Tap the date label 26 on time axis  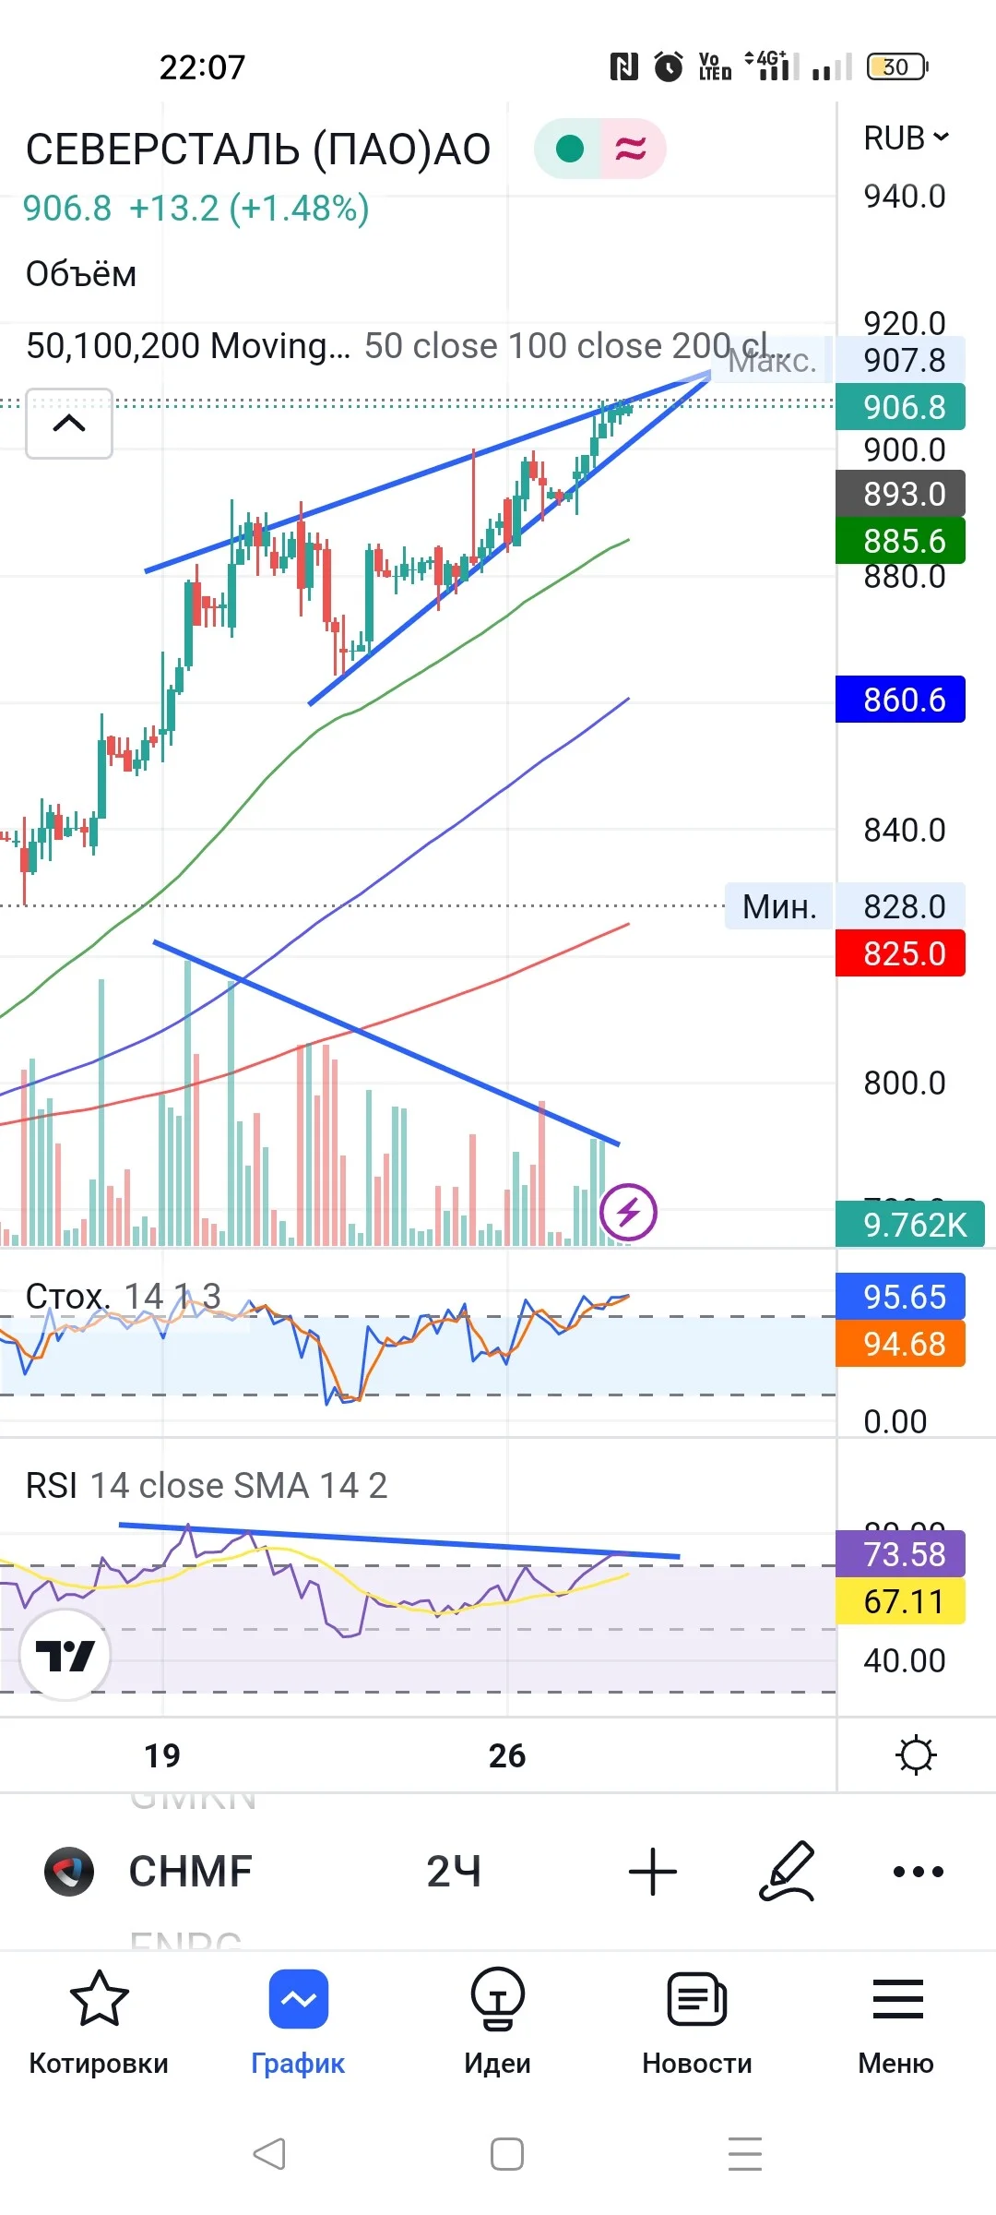tap(507, 1755)
